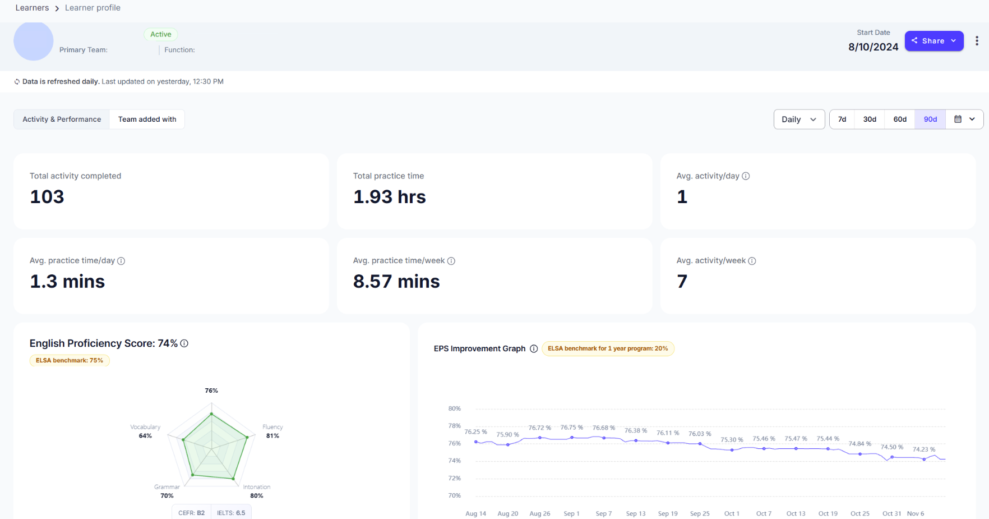Click info icon beside Avg. practice time/week
Viewport: 989px width, 519px height.
click(x=451, y=261)
